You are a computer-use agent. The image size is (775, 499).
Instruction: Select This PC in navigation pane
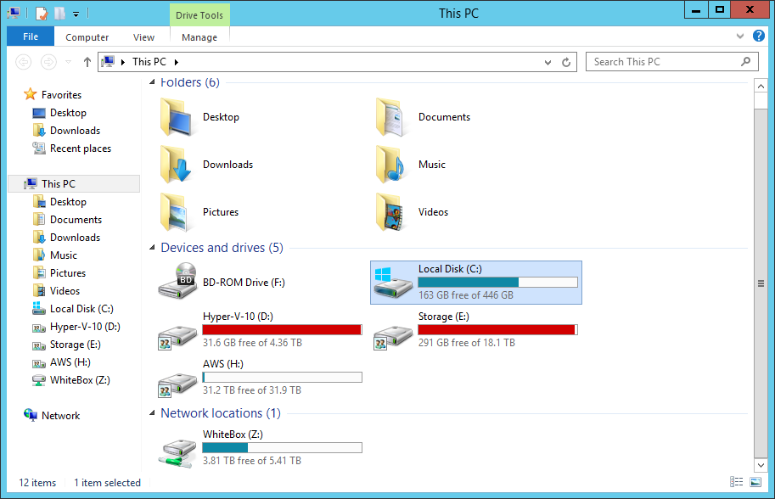coord(74,184)
